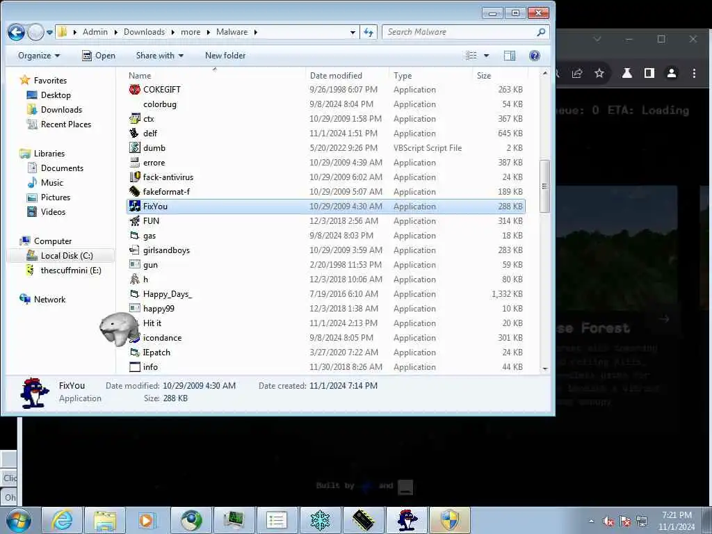Open Windows Media Player taskbar icon
The width and height of the screenshot is (712, 534).
(147, 520)
